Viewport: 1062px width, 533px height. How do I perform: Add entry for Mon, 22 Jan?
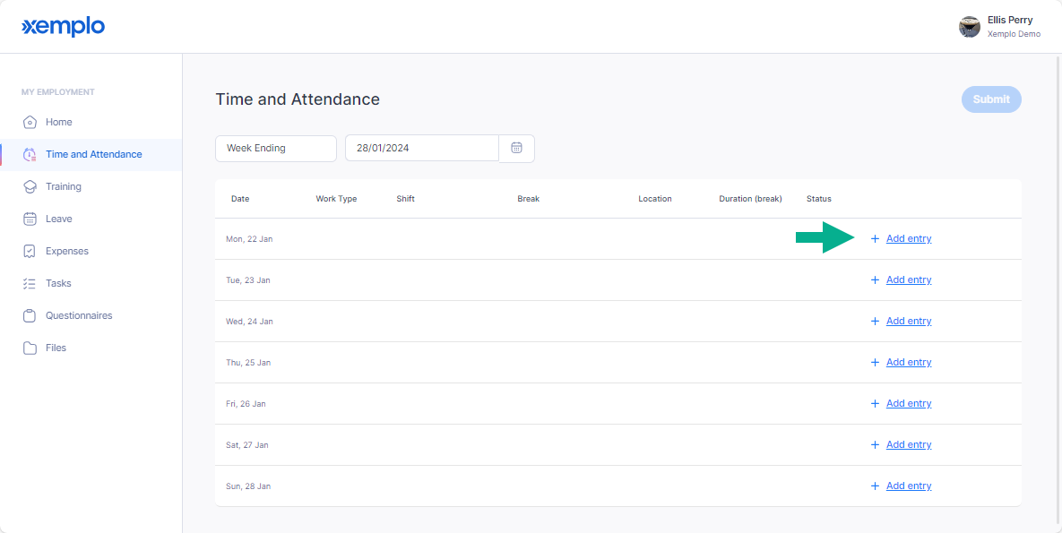coord(908,238)
